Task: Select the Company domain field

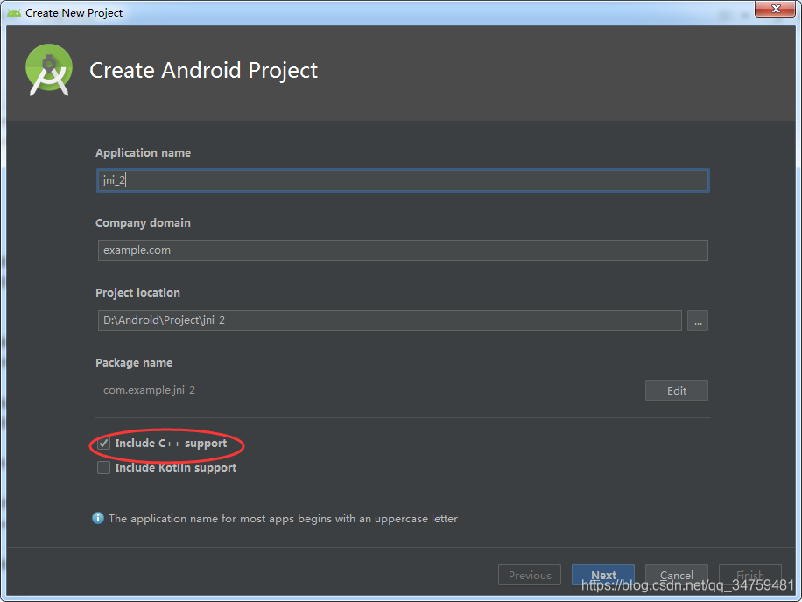Action: coord(403,250)
